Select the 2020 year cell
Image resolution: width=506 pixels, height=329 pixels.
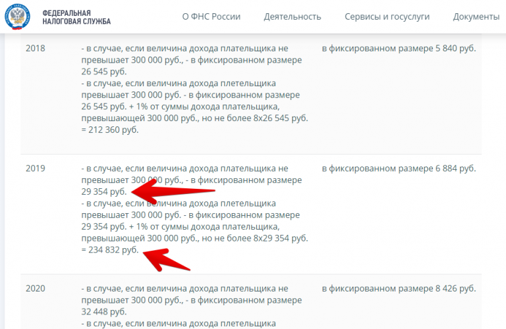pyautogui.click(x=36, y=288)
